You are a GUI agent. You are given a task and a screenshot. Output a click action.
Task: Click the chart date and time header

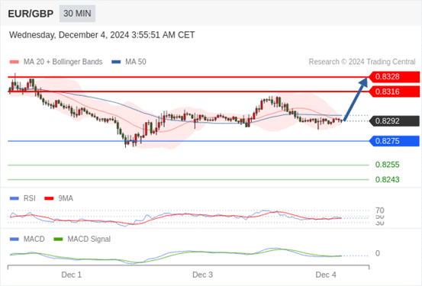pyautogui.click(x=101, y=35)
